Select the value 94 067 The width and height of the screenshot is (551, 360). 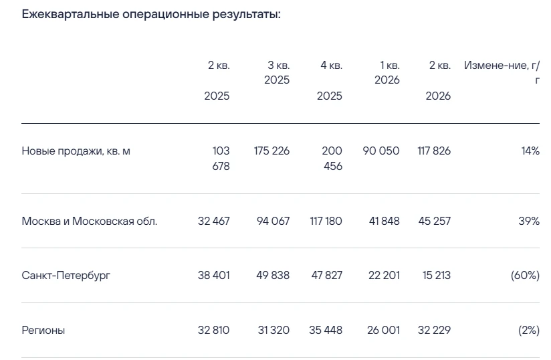click(x=273, y=221)
